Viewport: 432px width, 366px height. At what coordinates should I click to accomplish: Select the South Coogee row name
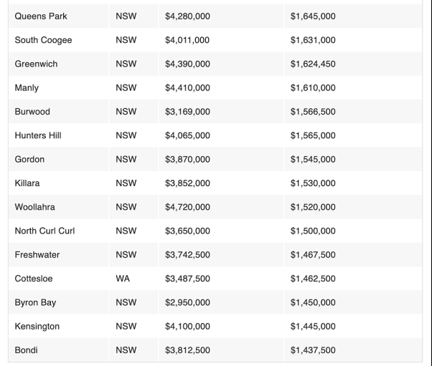(x=43, y=40)
